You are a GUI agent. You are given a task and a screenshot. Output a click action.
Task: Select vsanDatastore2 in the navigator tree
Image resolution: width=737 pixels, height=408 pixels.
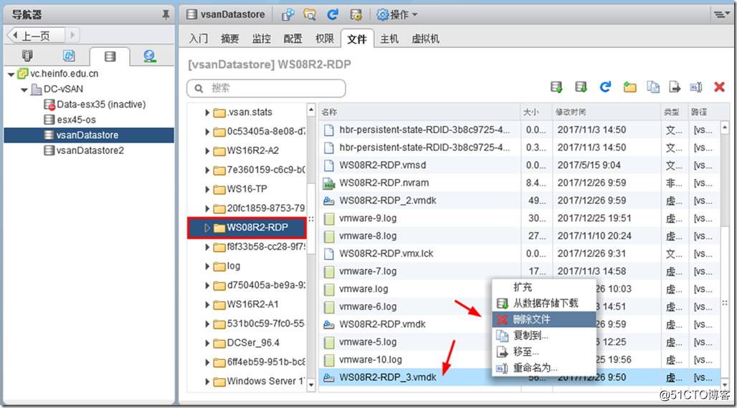[x=90, y=150]
